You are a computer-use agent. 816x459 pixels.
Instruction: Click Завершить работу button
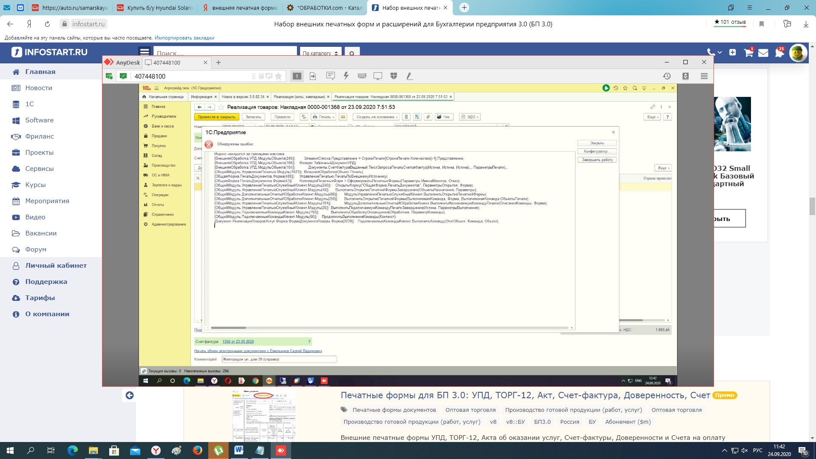tap(597, 160)
